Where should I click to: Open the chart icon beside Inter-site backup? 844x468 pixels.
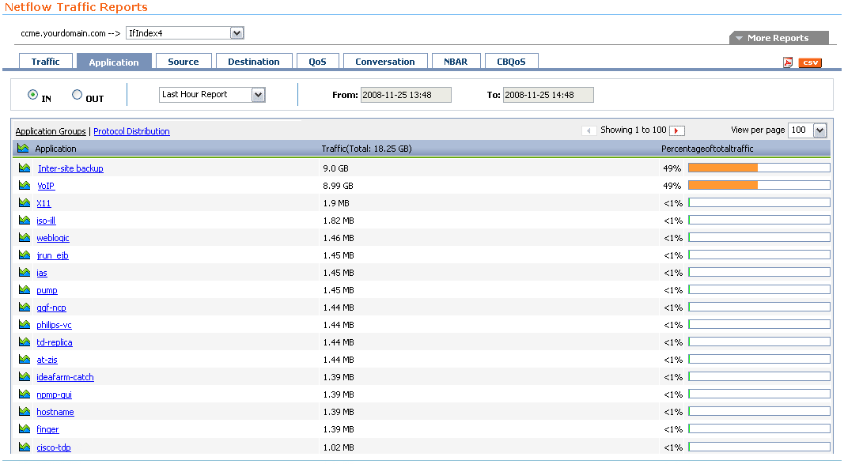pos(25,168)
